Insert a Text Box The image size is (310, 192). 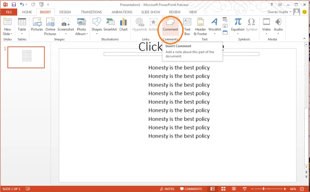[187, 27]
